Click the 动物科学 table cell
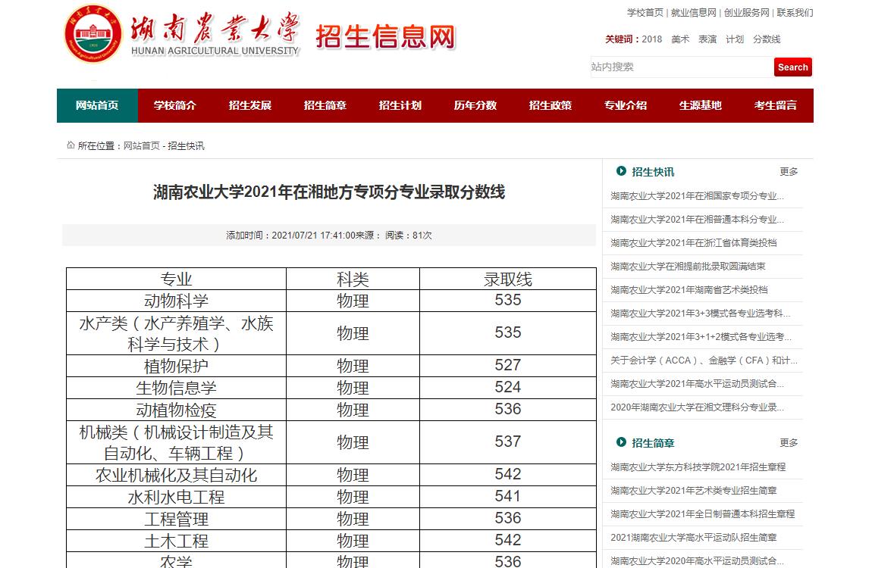 click(x=176, y=301)
